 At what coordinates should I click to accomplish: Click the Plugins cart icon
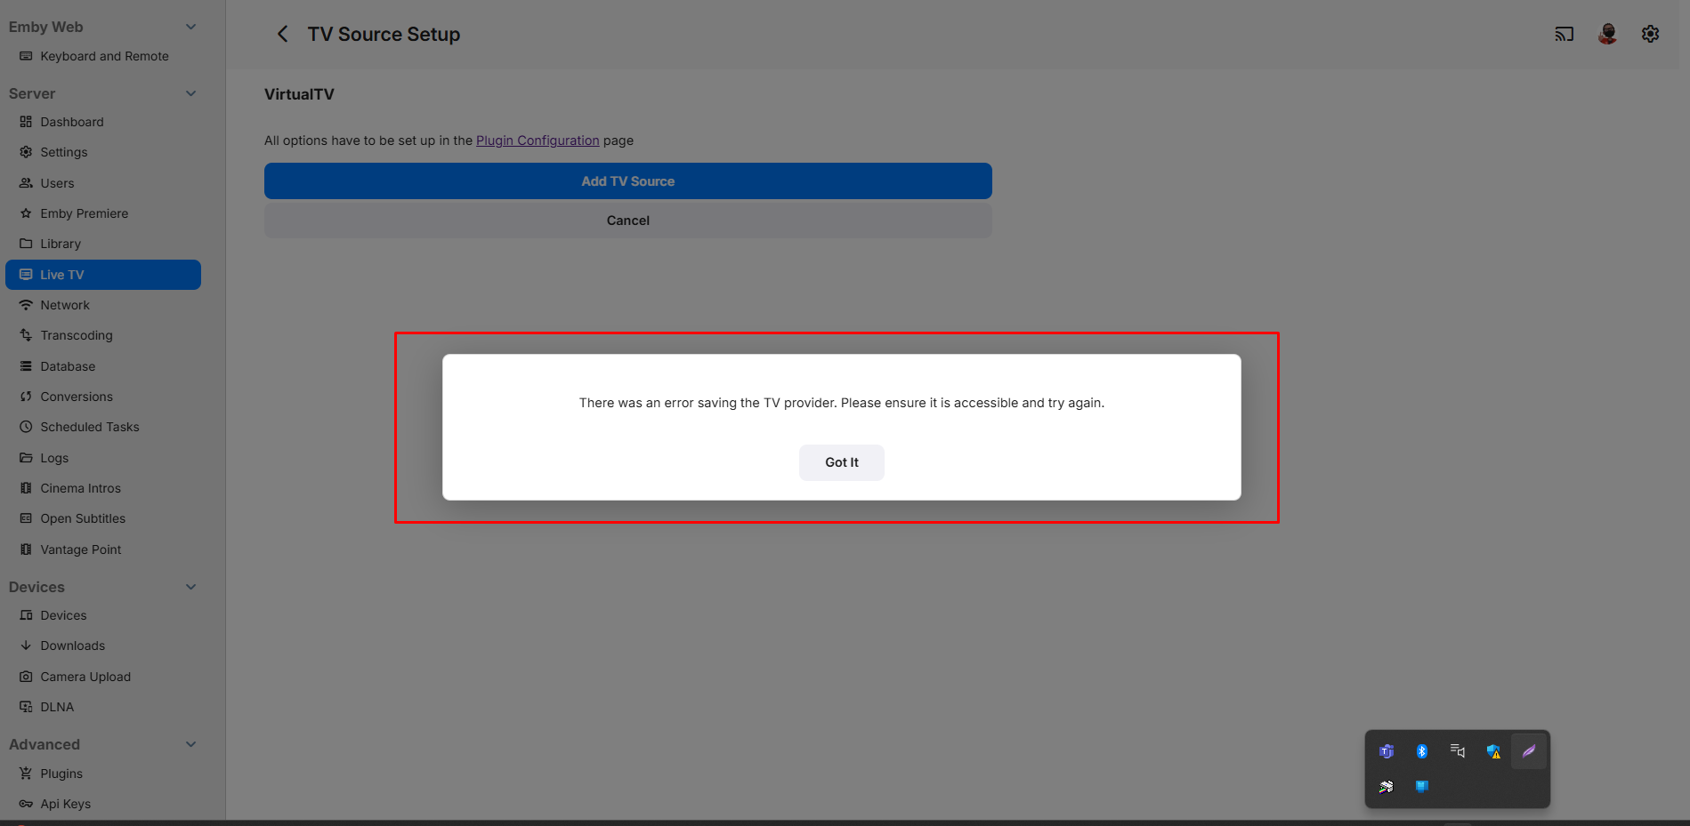point(26,774)
